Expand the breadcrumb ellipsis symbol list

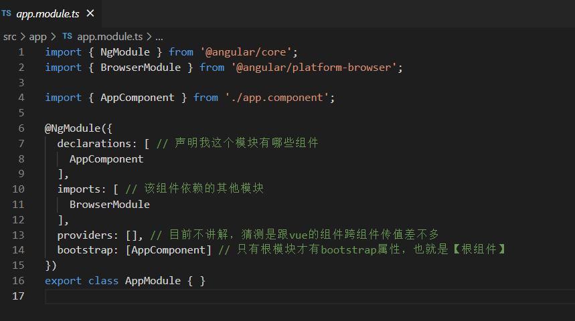coord(159,37)
